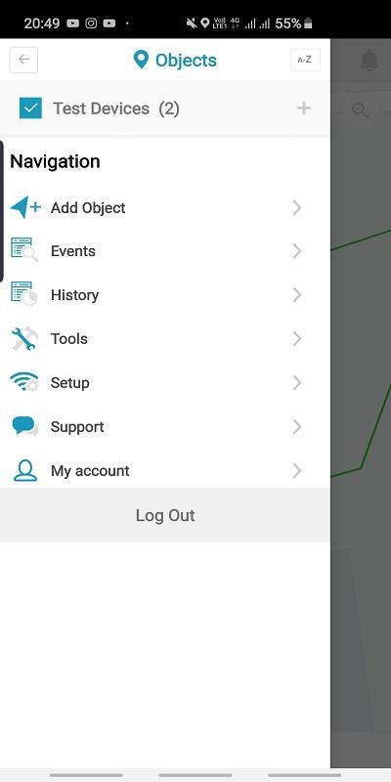This screenshot has height=782, width=391.
Task: Click the Tools wrench and hammer icon
Action: point(24,338)
